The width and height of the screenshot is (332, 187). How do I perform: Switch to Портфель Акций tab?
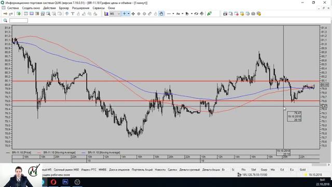(x=142, y=170)
